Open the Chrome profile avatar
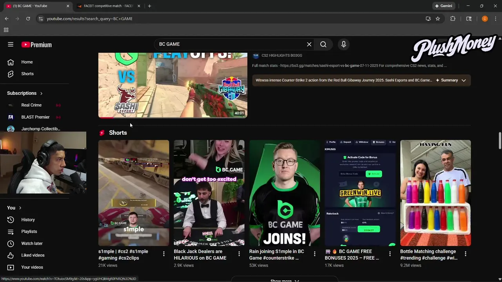 tap(485, 18)
